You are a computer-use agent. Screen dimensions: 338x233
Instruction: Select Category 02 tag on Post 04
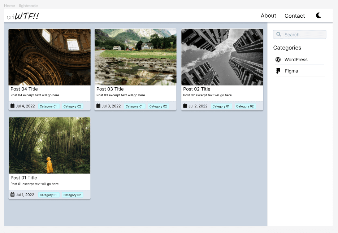[x=72, y=106]
